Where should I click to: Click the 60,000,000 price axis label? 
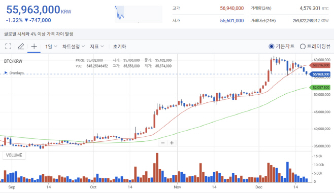pyautogui.click(x=322, y=60)
